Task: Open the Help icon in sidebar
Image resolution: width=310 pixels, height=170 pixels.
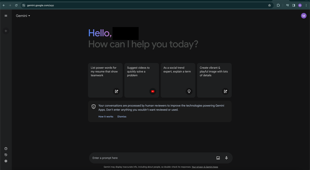Action: 6,149
